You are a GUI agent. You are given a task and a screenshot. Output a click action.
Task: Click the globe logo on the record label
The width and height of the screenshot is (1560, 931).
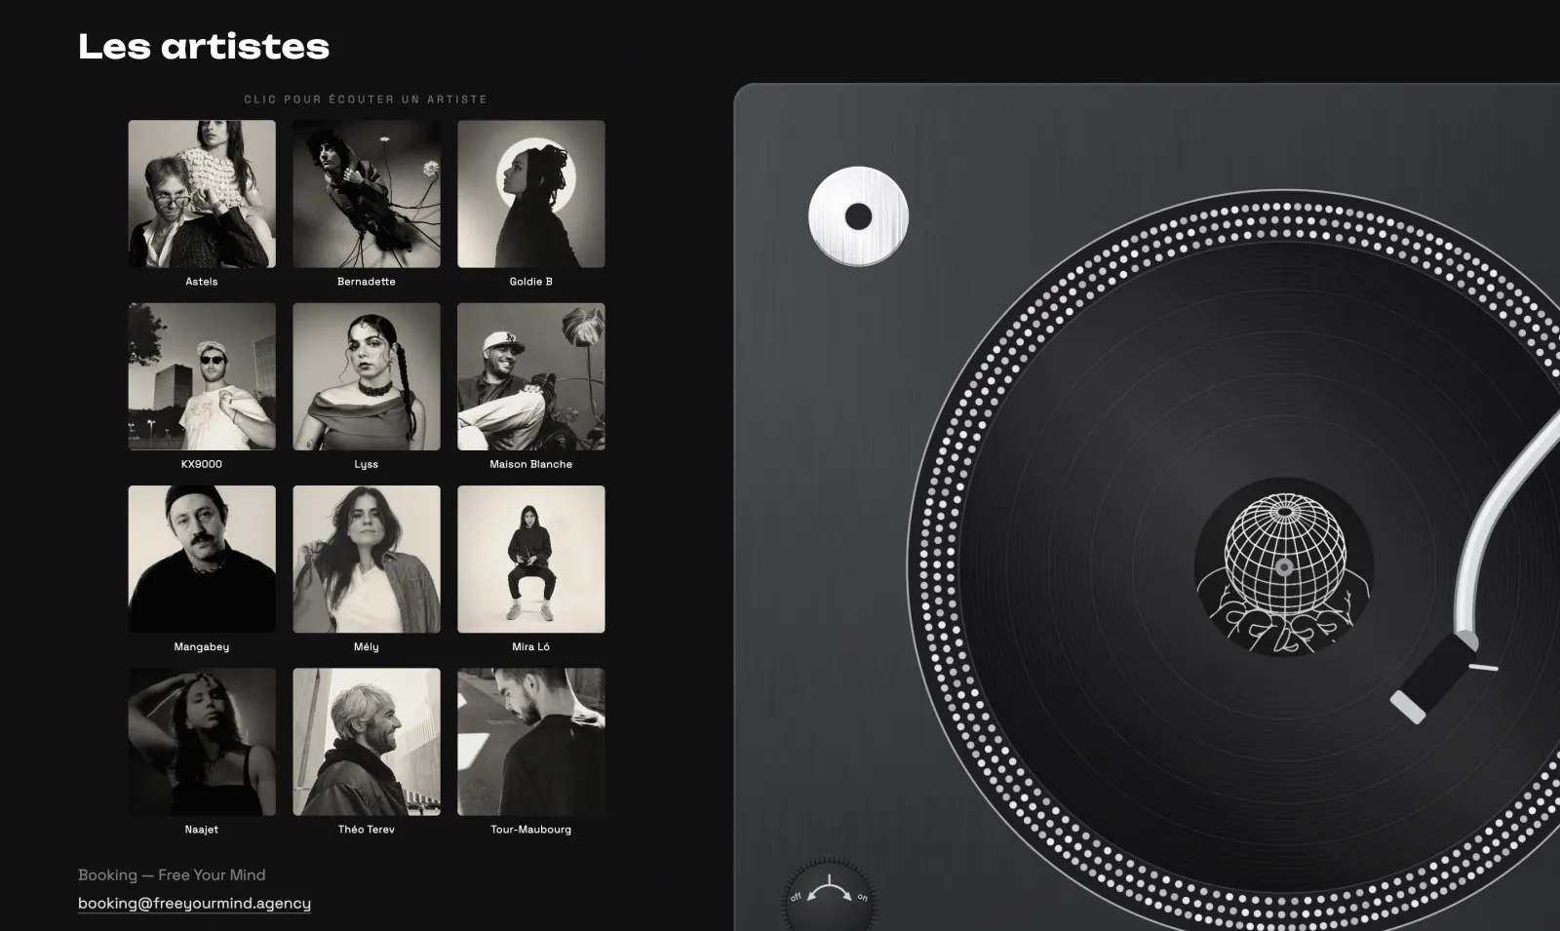coord(1284,567)
